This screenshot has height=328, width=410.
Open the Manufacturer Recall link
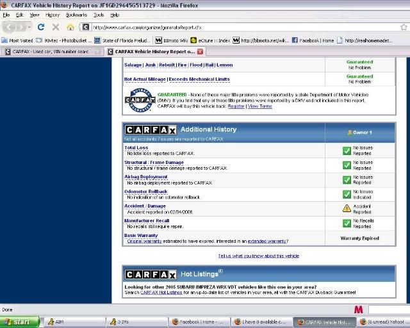pos(147,221)
